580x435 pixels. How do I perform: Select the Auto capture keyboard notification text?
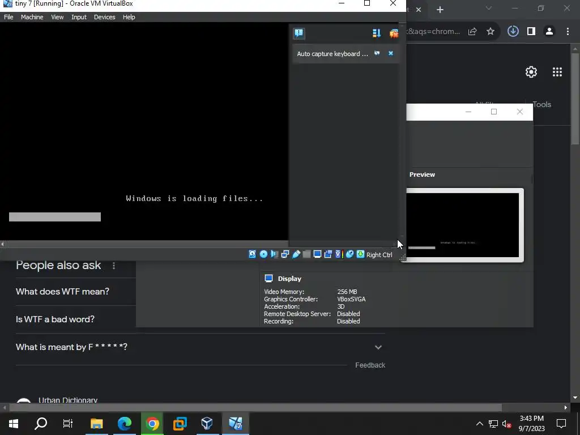click(x=332, y=54)
